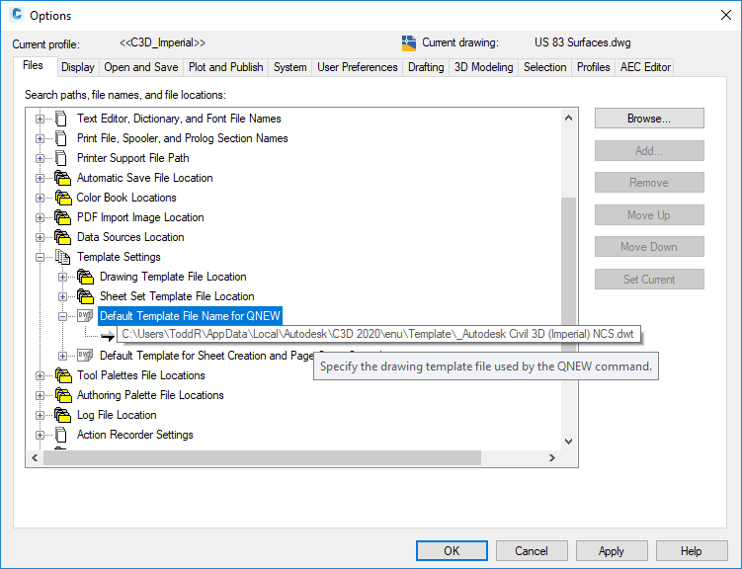The width and height of the screenshot is (742, 569).
Task: Switch to the Drafting tab
Action: (x=426, y=67)
